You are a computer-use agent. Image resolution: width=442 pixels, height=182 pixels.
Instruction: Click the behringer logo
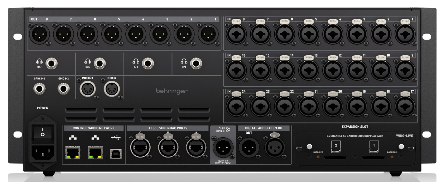pos(172,91)
